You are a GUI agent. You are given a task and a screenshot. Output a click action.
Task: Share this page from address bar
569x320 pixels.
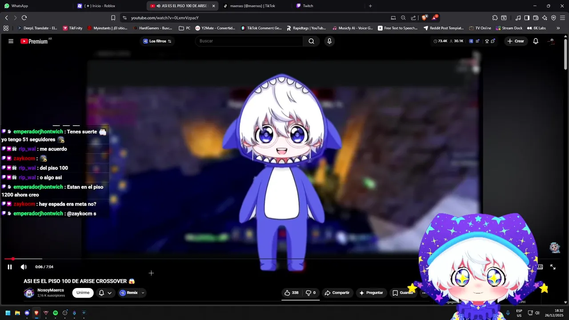coord(413,18)
